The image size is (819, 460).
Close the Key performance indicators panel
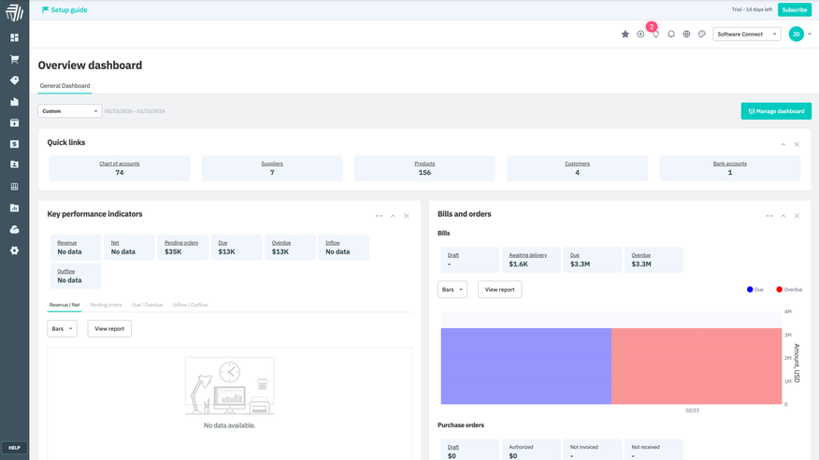pyautogui.click(x=407, y=216)
